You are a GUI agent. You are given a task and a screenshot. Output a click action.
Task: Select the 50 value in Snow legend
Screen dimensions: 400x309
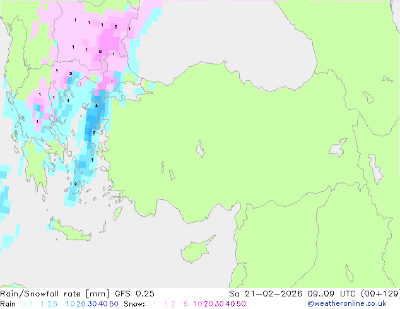point(242,304)
